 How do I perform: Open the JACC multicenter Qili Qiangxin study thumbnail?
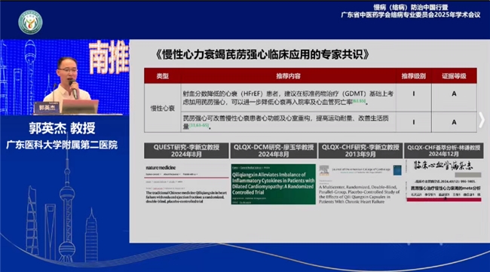360,185
